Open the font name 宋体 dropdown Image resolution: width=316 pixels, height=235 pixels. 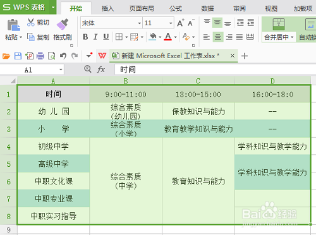coord(139,23)
